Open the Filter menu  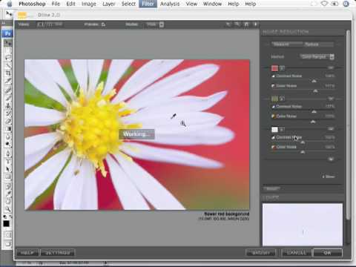point(148,4)
